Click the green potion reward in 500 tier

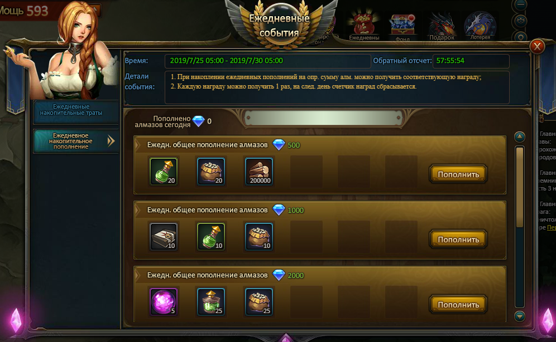click(x=164, y=172)
